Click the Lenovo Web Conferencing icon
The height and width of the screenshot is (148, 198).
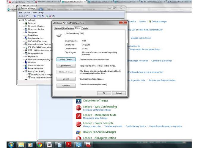78,108
